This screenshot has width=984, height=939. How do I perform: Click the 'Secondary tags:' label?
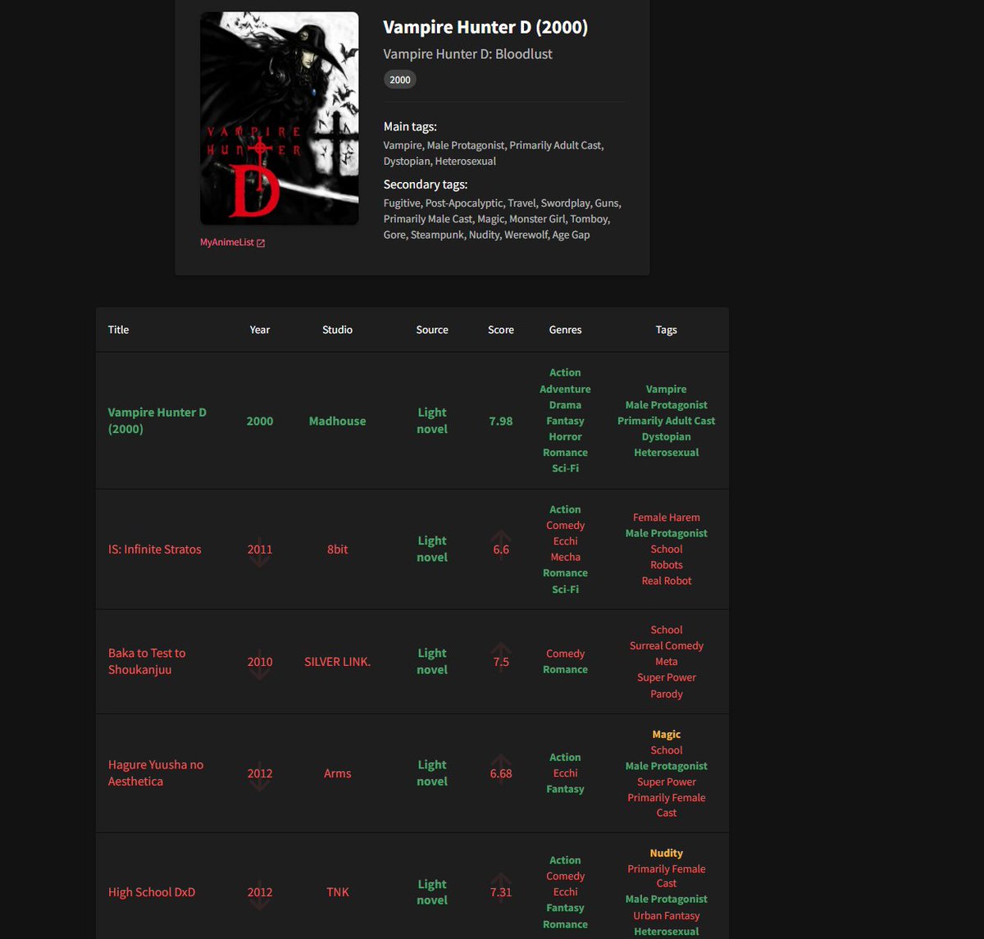coord(426,185)
